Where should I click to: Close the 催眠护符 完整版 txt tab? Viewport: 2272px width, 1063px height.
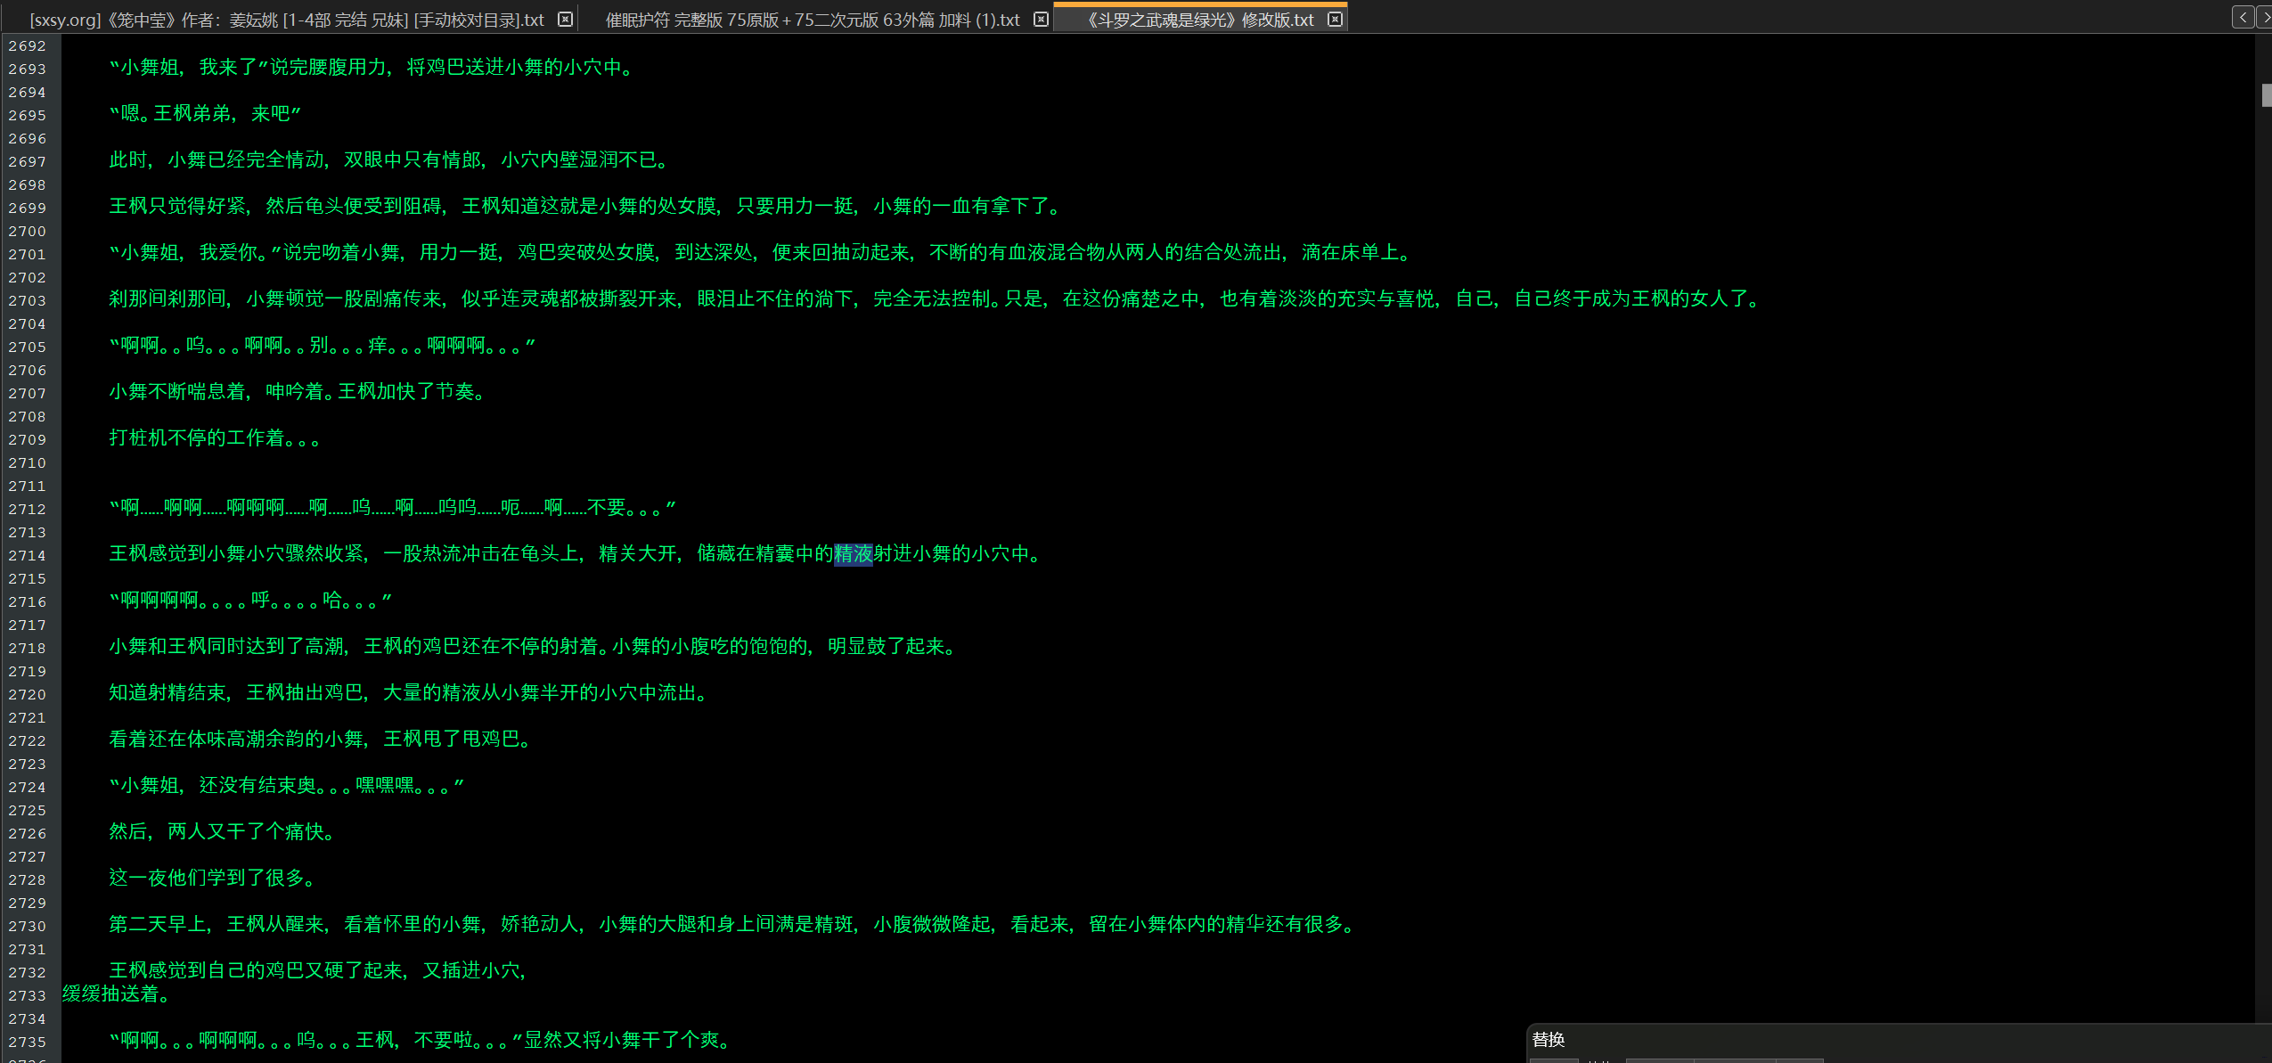[1041, 20]
